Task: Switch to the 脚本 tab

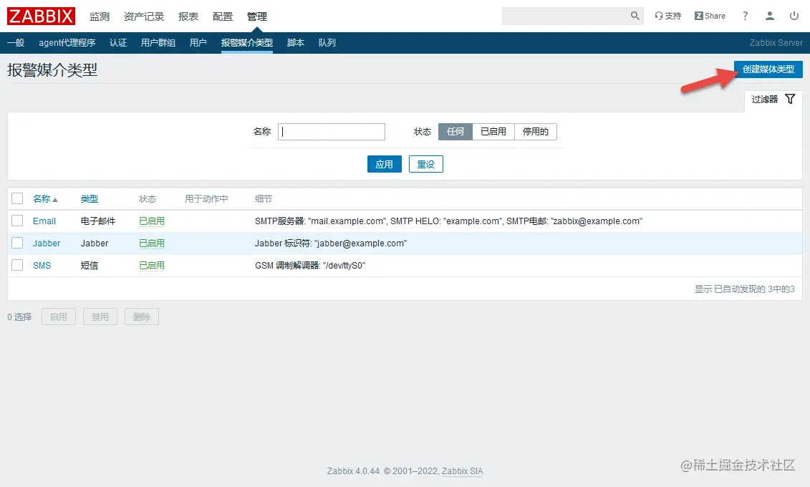Action: [x=296, y=42]
